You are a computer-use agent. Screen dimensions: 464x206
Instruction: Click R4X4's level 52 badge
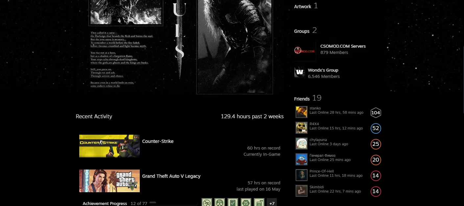click(x=376, y=128)
